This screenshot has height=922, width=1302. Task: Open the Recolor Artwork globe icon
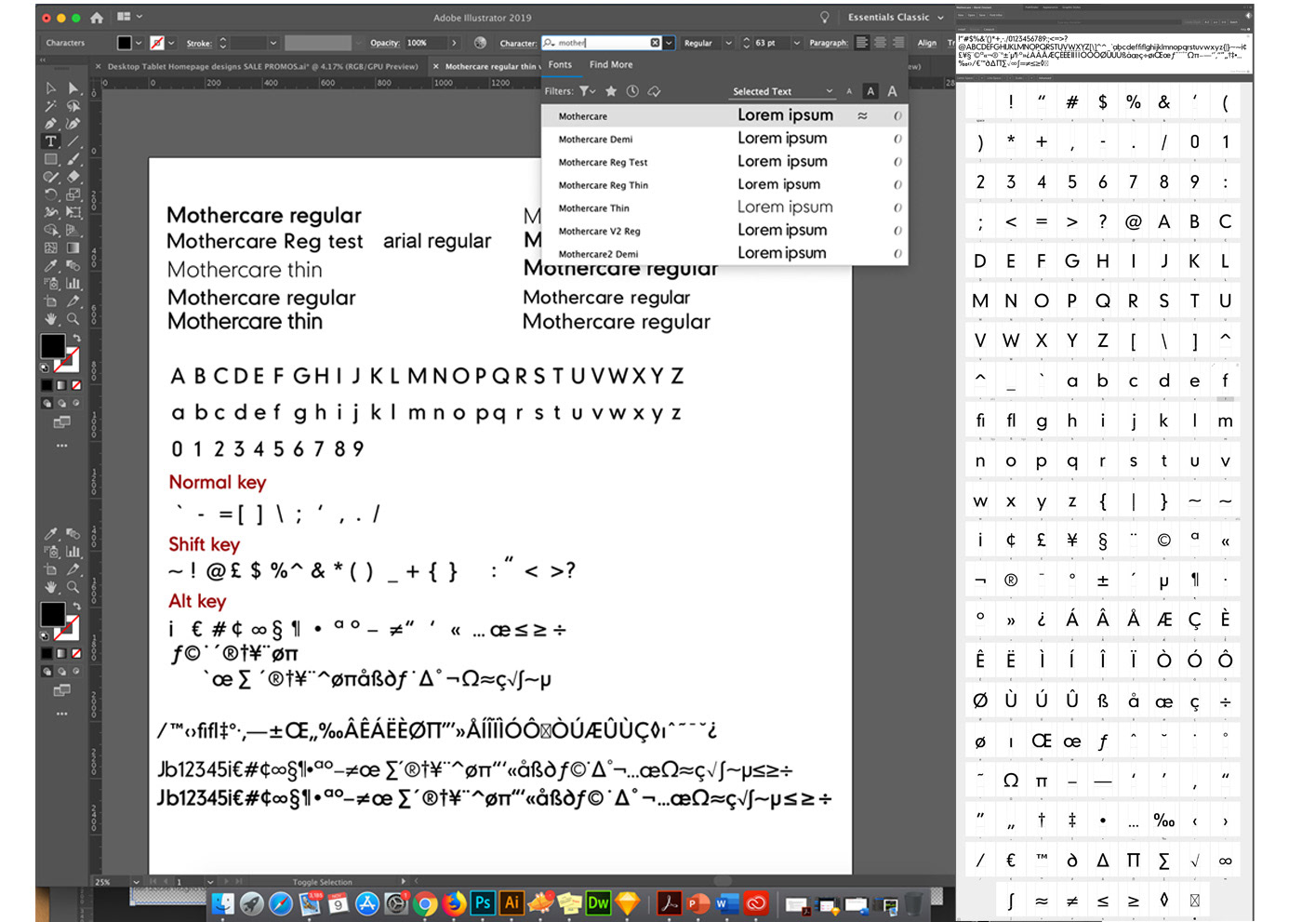(480, 43)
